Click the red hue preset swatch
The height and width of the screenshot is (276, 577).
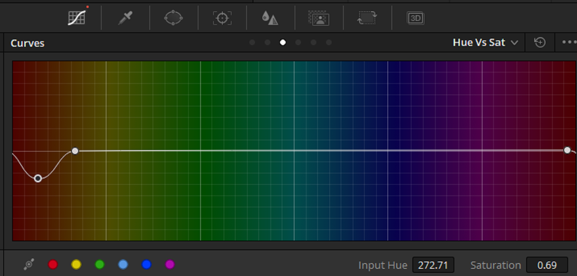click(x=53, y=265)
